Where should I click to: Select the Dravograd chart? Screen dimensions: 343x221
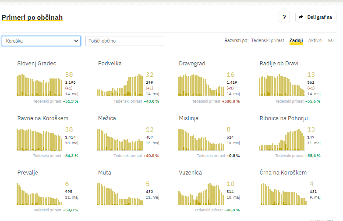click(201, 85)
